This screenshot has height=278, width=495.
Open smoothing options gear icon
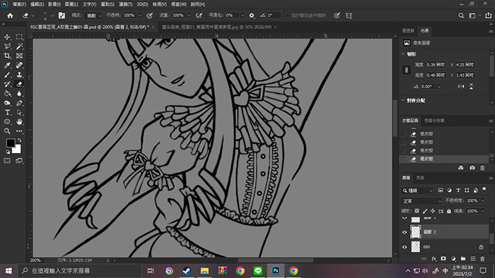(x=252, y=16)
